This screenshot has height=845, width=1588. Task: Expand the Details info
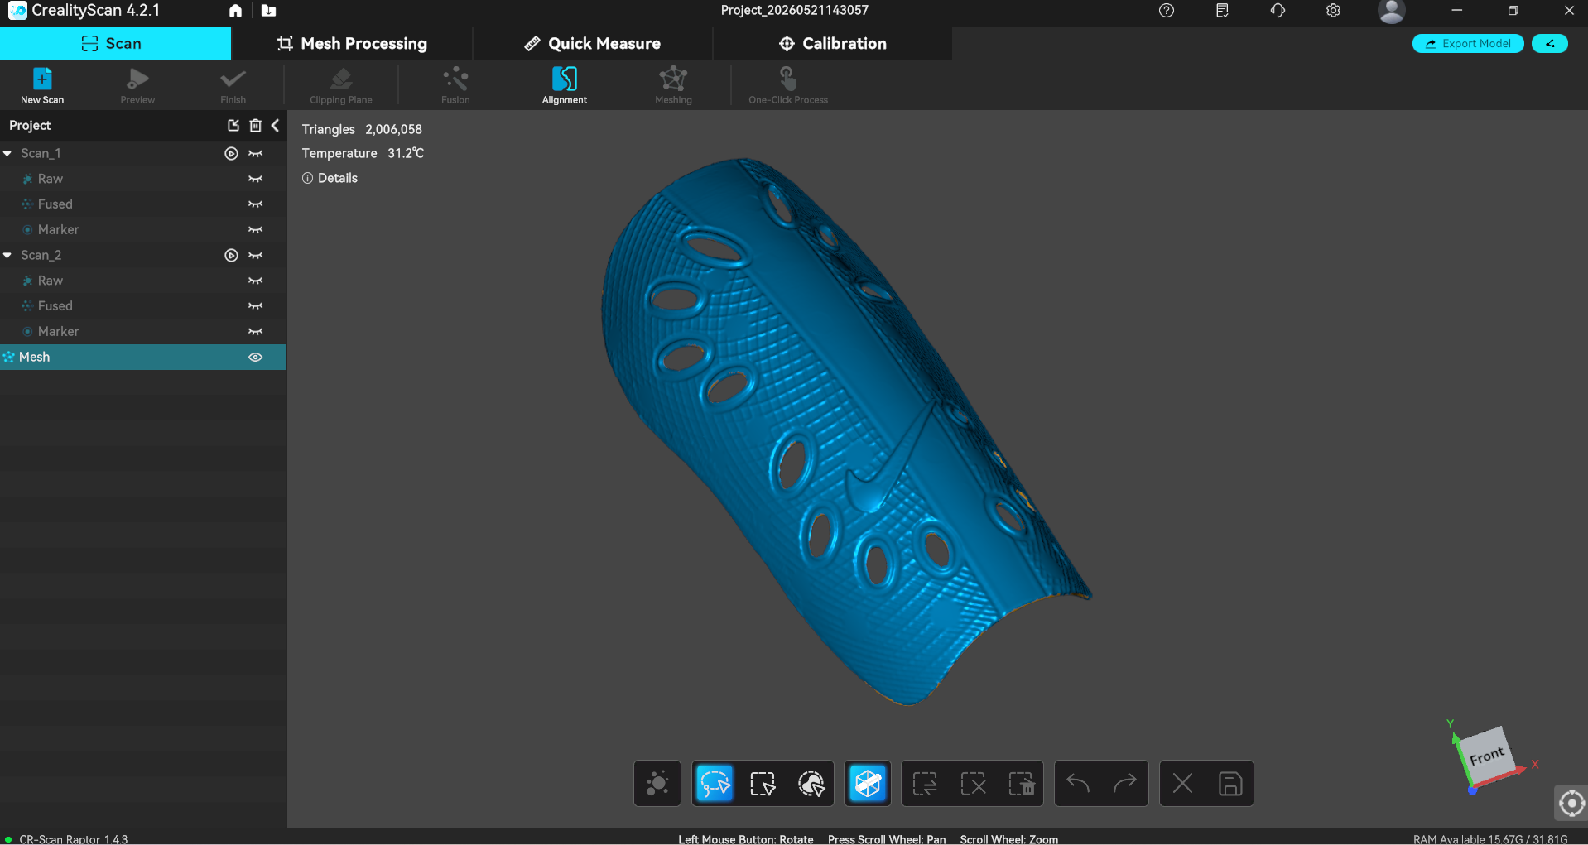(x=330, y=178)
